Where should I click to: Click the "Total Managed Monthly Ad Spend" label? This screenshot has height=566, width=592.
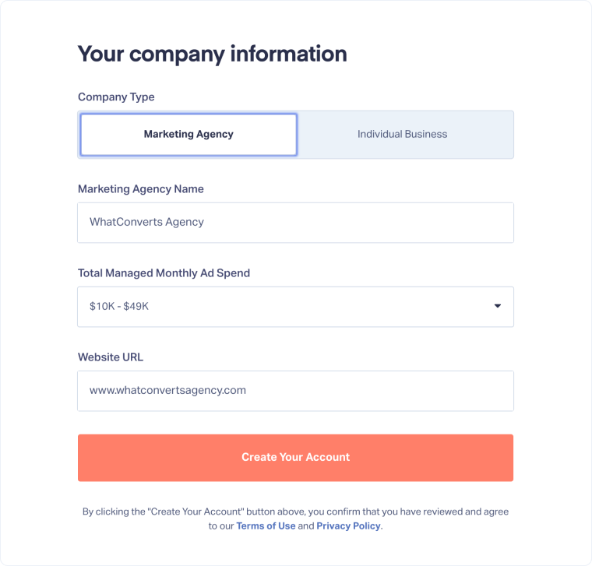[x=164, y=273]
